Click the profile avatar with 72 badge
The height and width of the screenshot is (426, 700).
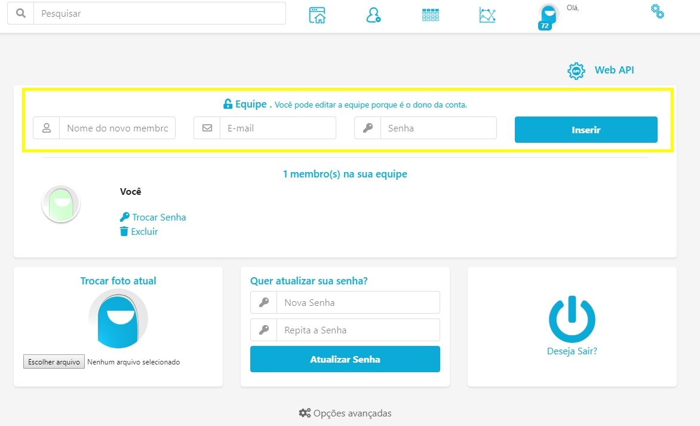[548, 16]
